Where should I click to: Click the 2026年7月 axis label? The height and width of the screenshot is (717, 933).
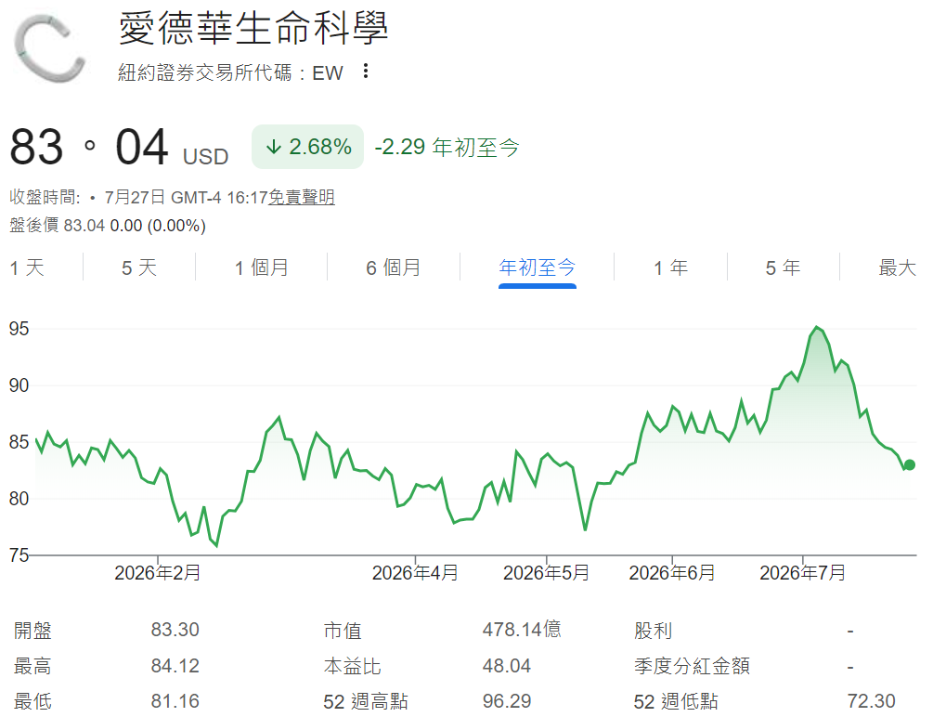coord(803,573)
